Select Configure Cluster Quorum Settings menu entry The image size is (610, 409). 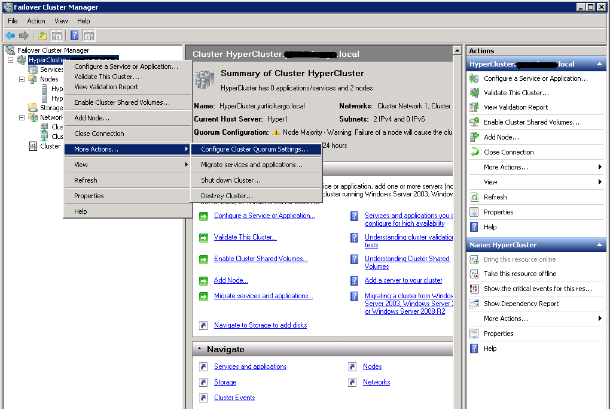coord(255,149)
